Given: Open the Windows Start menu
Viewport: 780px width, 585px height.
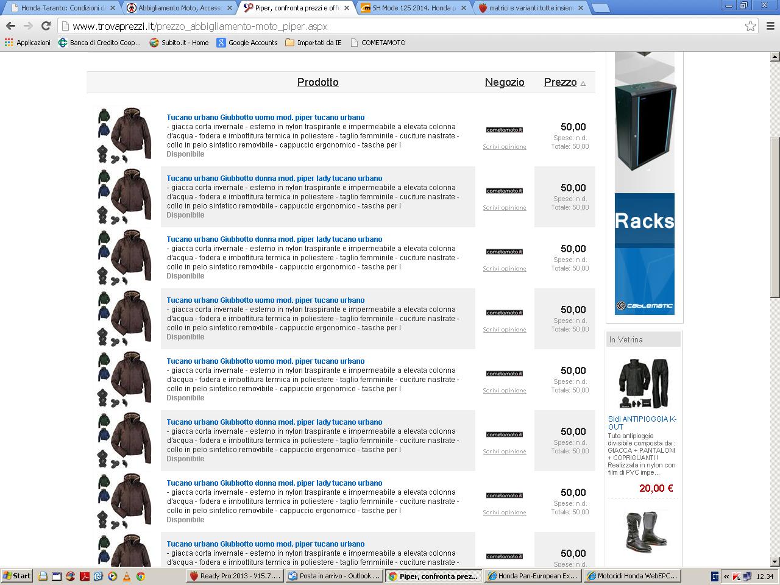Looking at the screenshot, I should [x=17, y=576].
